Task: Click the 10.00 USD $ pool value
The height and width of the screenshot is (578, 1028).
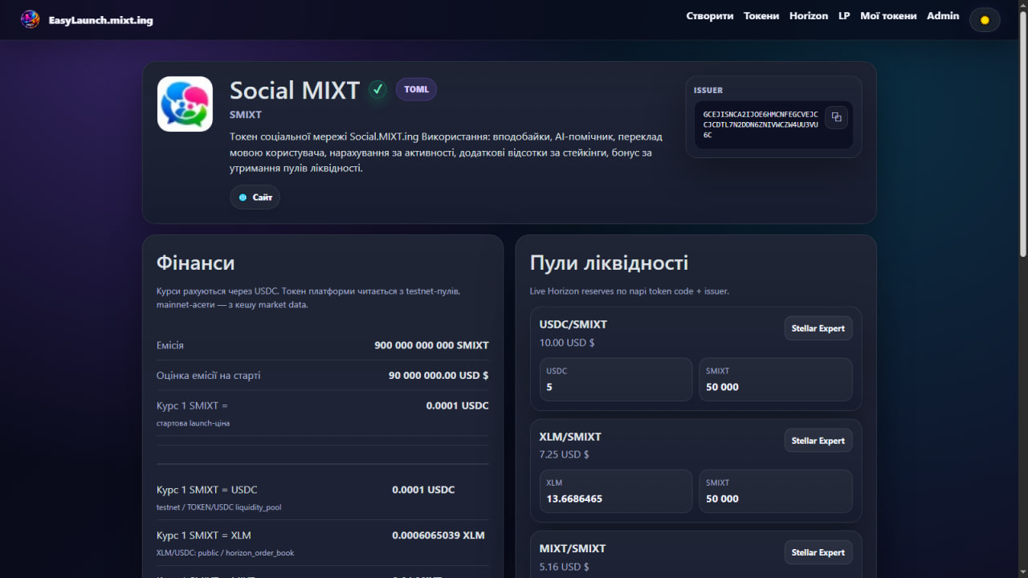Action: click(567, 343)
